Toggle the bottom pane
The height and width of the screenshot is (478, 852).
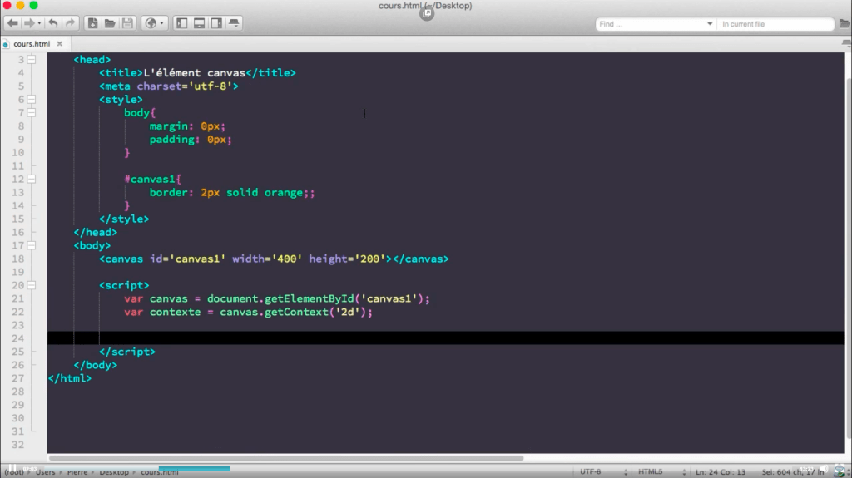click(200, 23)
